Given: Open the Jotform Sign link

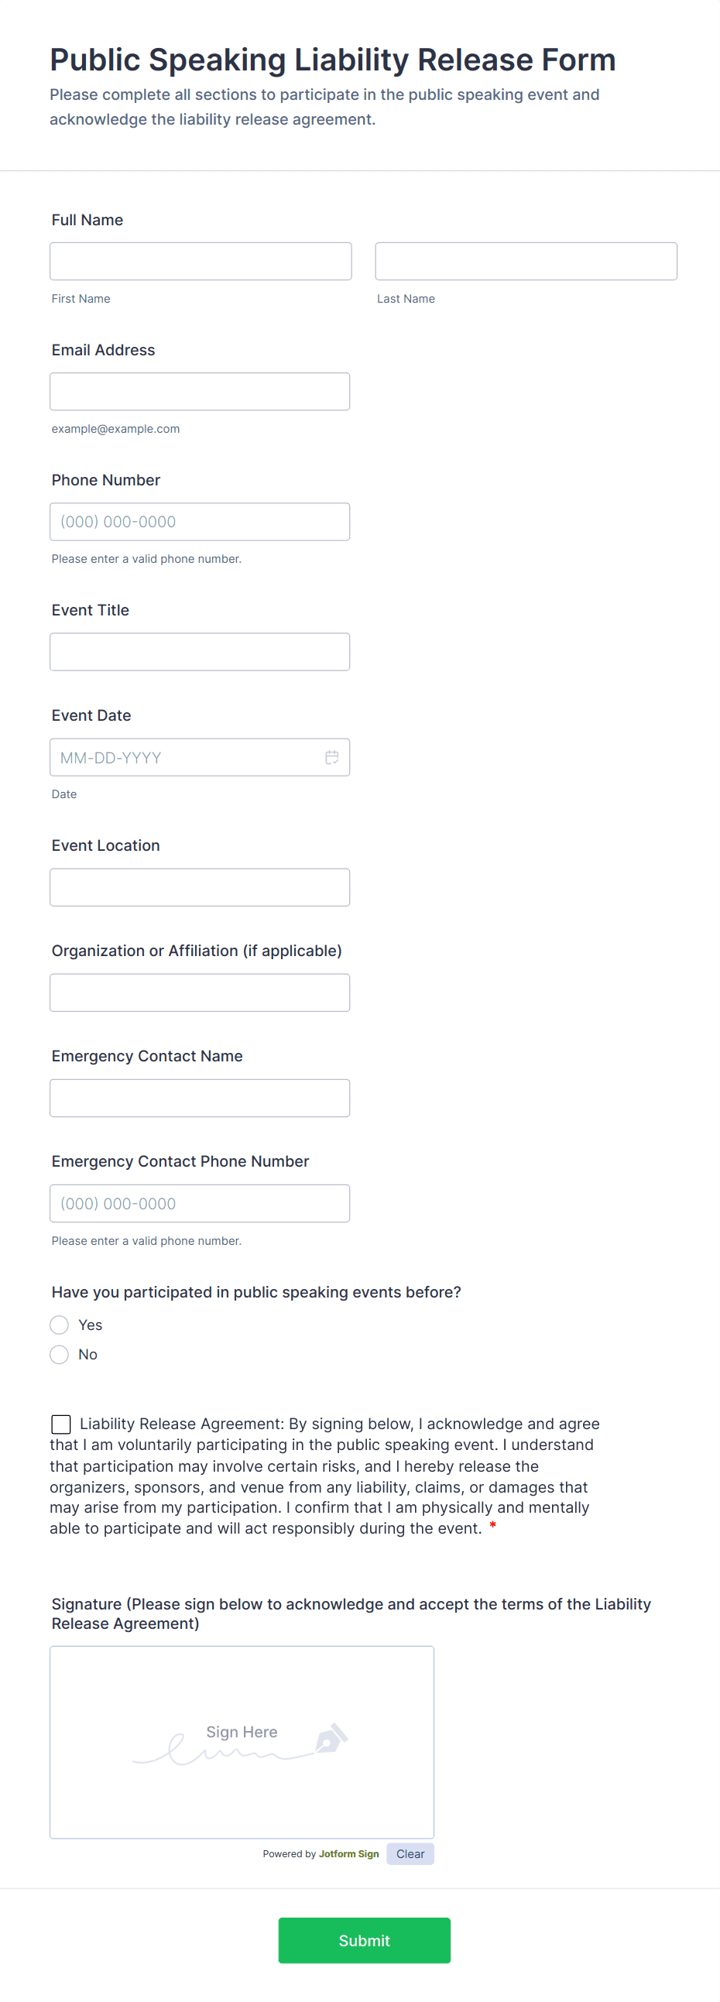Looking at the screenshot, I should (348, 1853).
